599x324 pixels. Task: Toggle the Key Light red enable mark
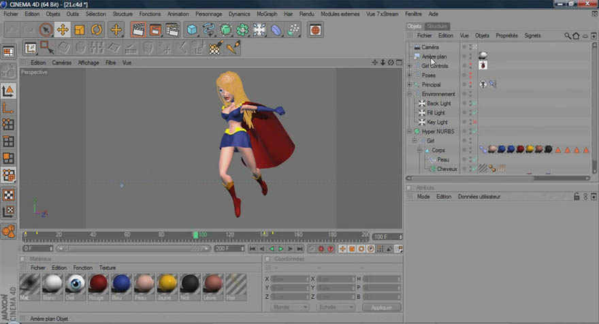click(x=475, y=122)
